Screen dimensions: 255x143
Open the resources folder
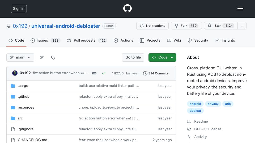(x=26, y=107)
